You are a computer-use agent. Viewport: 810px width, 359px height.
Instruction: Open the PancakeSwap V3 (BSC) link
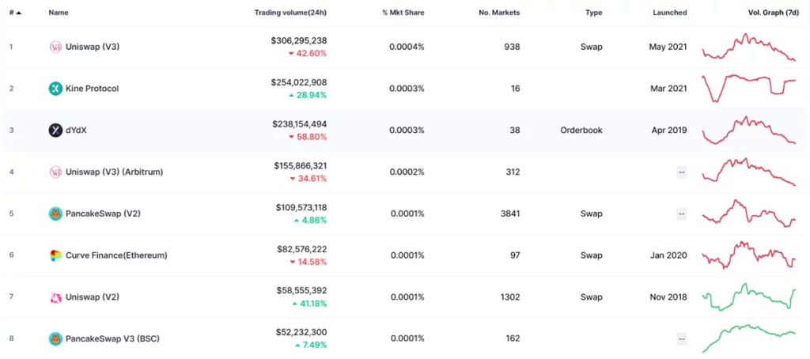(112, 339)
